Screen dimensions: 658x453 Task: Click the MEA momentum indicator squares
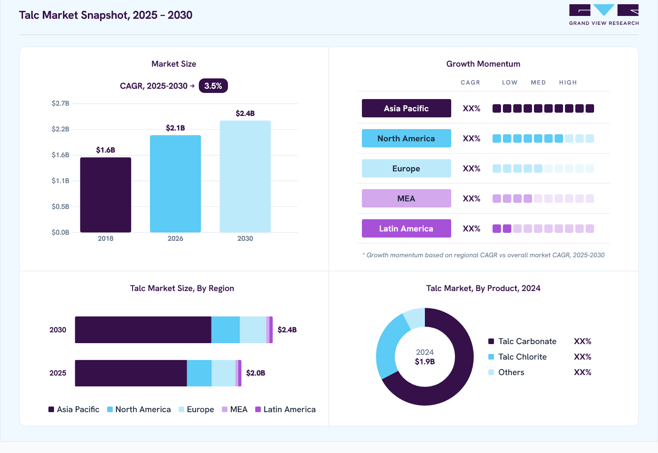click(x=543, y=199)
